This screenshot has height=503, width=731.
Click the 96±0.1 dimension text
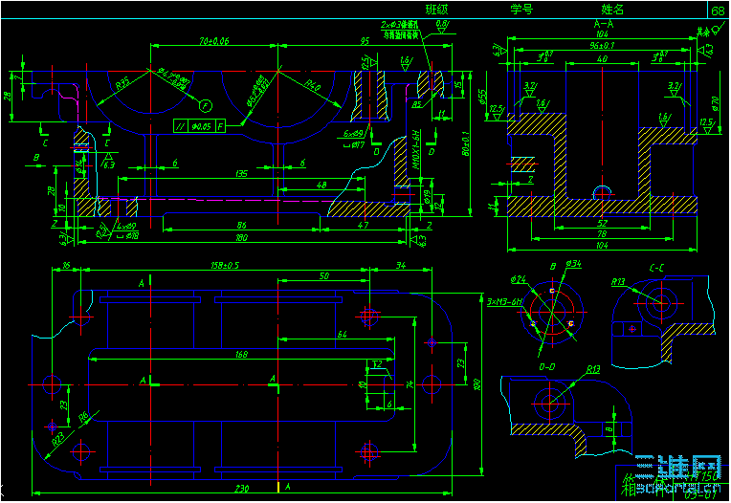point(603,46)
